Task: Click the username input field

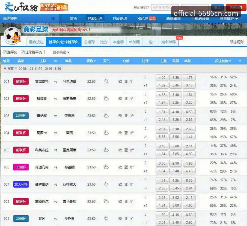Action: tap(165, 7)
